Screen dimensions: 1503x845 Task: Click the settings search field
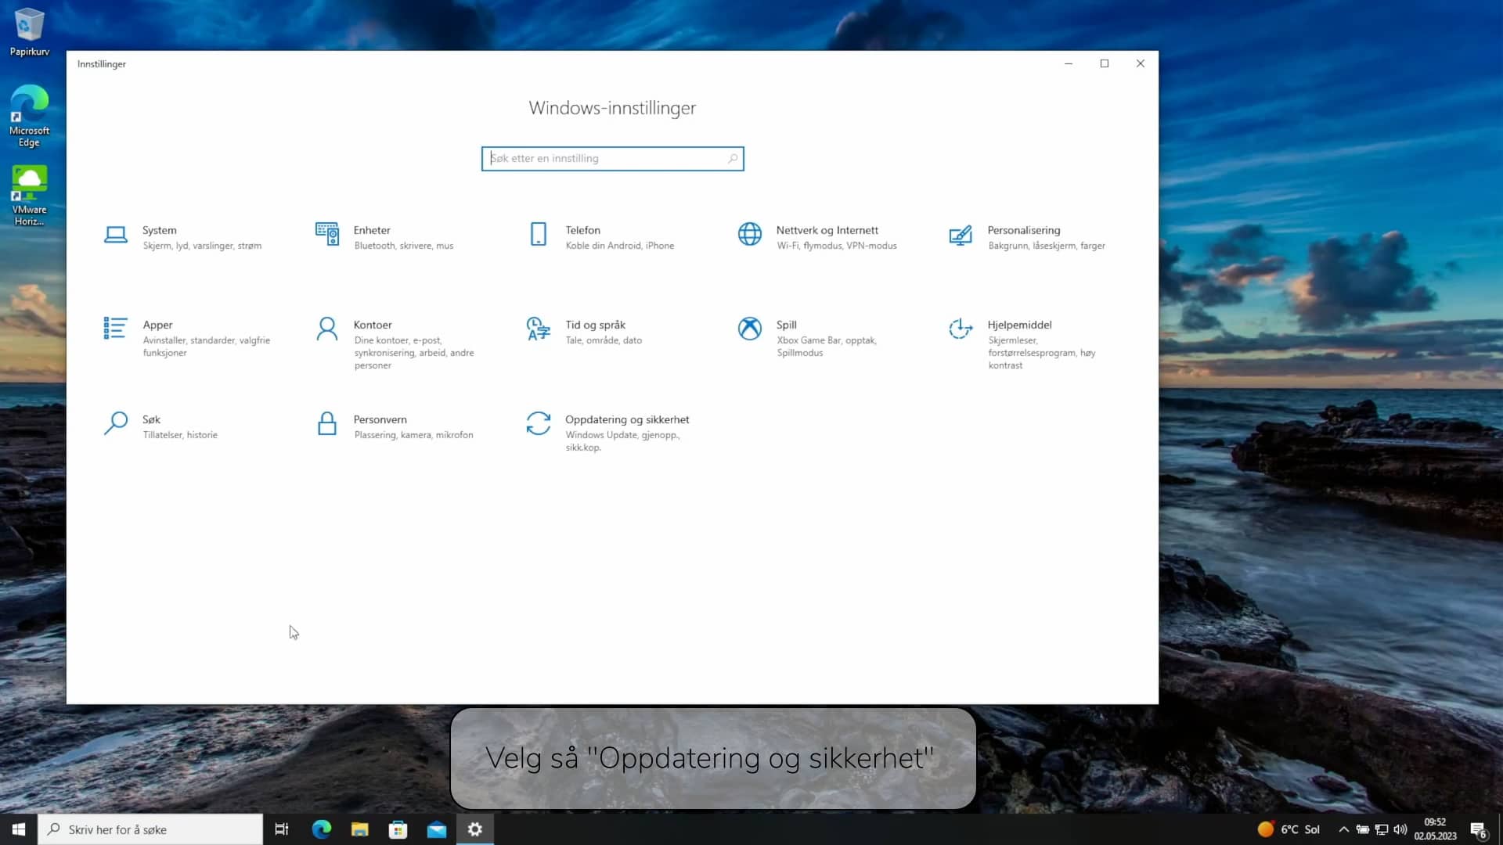pos(612,158)
